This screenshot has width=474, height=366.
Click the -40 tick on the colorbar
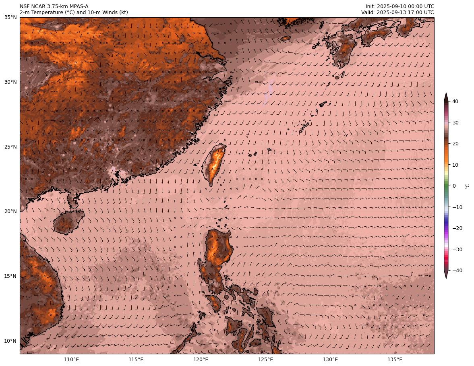457,271
